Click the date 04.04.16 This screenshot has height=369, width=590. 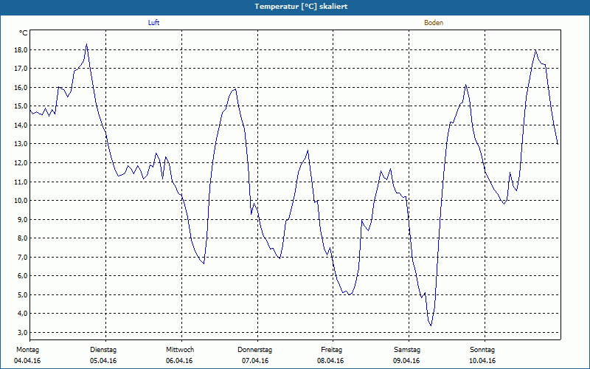pyautogui.click(x=27, y=361)
